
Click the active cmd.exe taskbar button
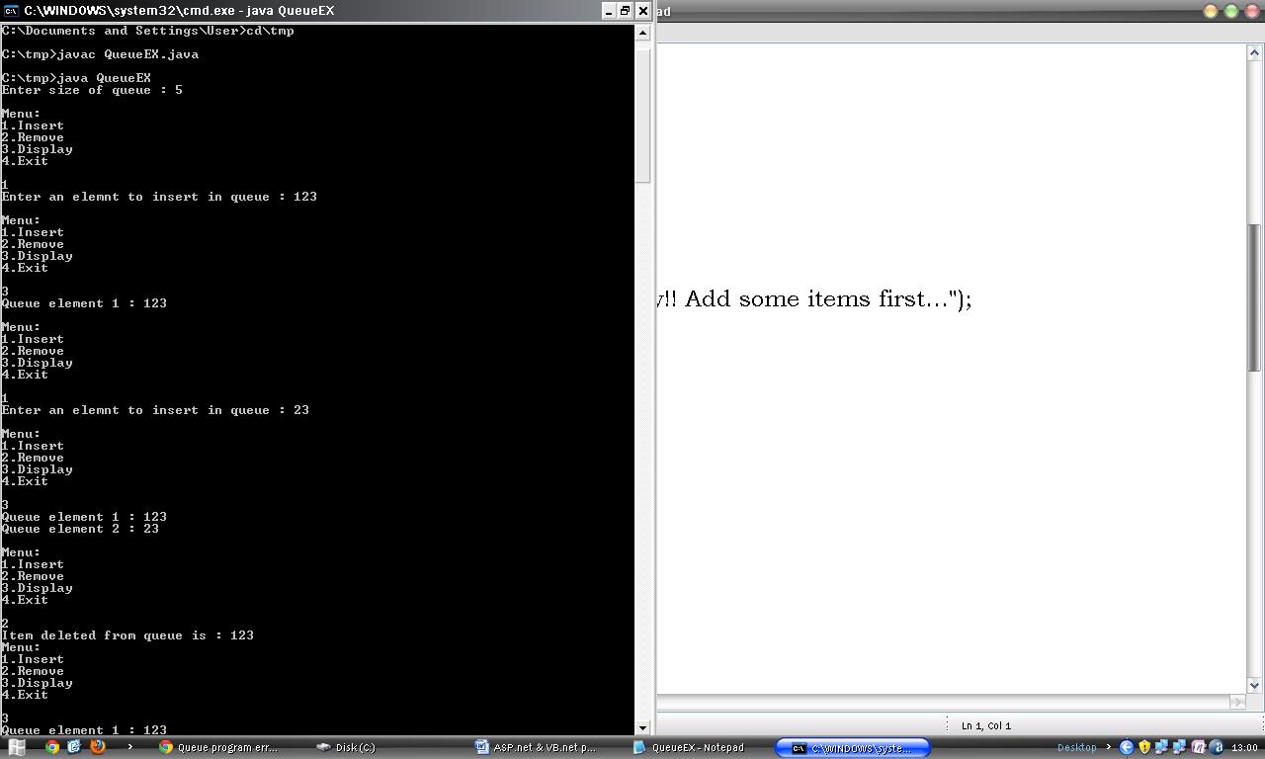853,748
